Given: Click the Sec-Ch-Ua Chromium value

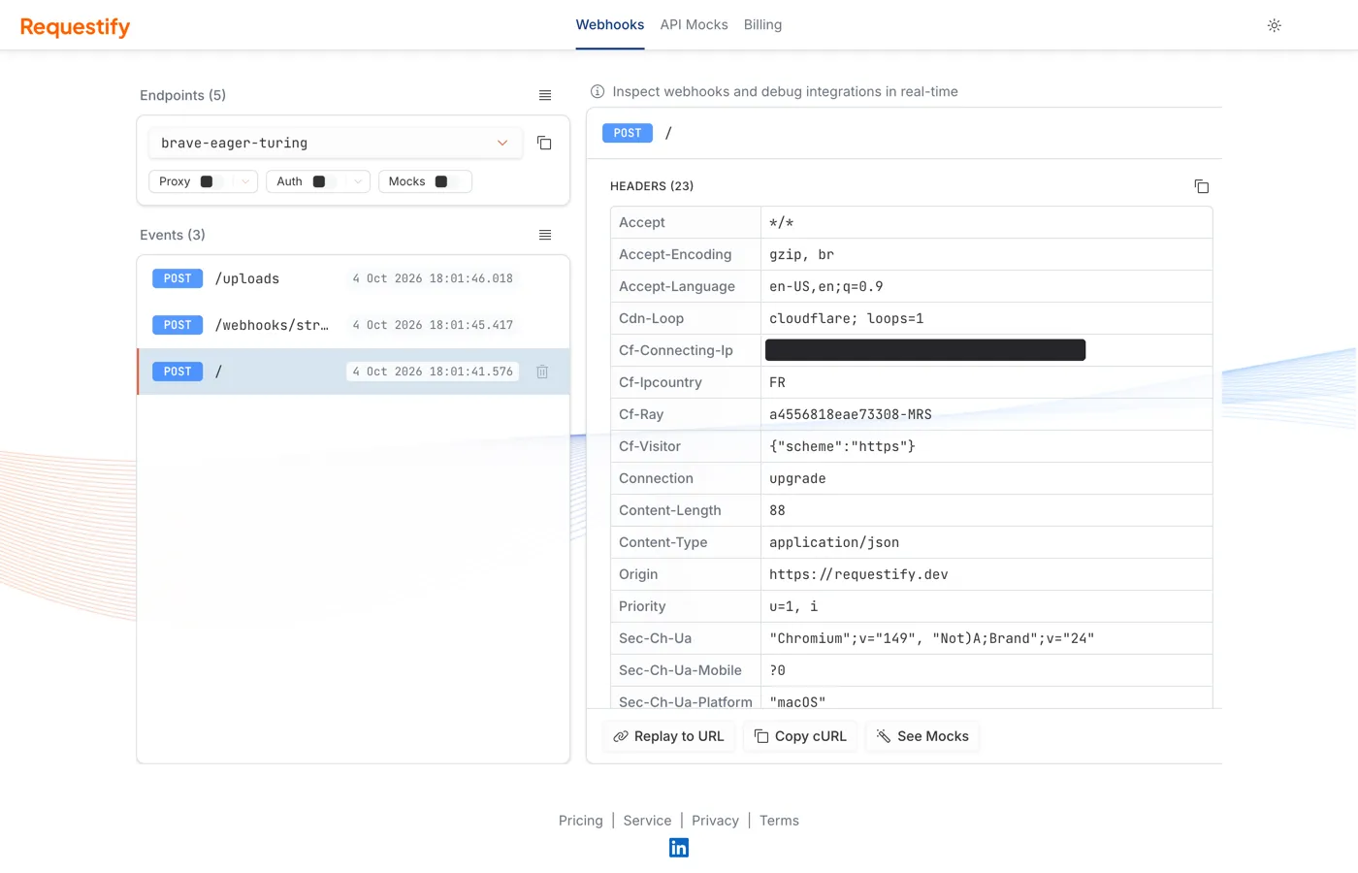Looking at the screenshot, I should (931, 638).
